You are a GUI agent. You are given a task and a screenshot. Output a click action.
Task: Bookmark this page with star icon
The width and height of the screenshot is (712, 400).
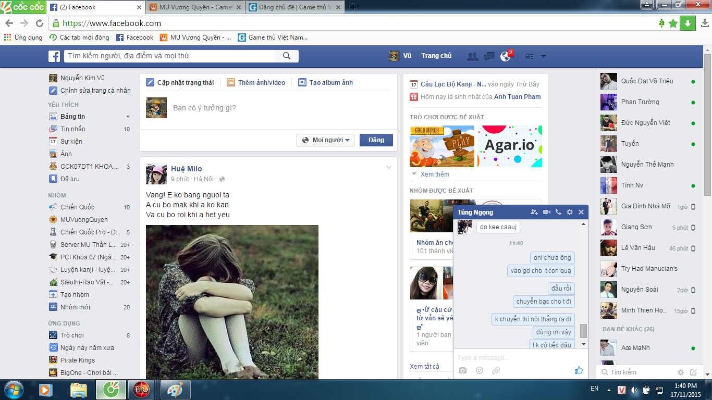673,23
